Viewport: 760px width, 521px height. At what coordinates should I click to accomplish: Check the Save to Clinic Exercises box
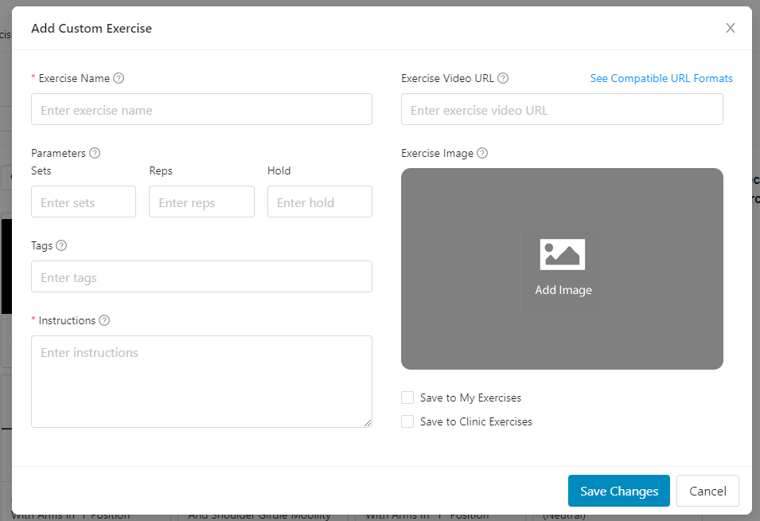pos(407,421)
